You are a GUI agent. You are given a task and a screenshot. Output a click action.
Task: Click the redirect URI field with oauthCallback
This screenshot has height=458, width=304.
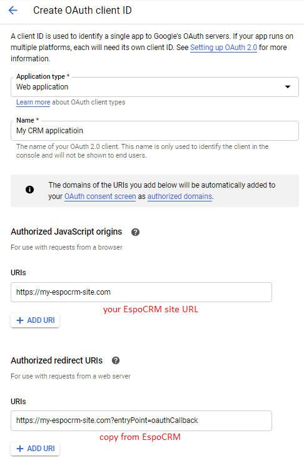(x=141, y=420)
